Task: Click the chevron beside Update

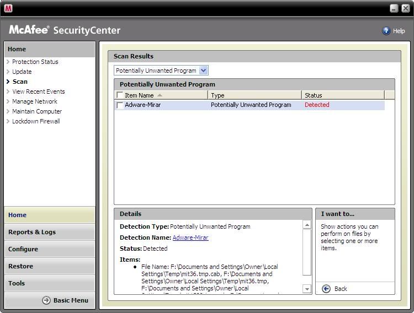Action: click(8, 72)
